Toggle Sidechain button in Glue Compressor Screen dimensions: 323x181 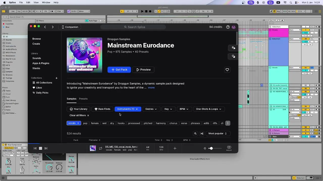click(x=9, y=148)
